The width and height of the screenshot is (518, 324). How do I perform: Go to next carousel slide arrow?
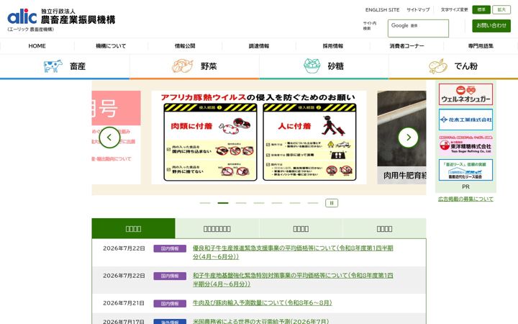(x=409, y=138)
